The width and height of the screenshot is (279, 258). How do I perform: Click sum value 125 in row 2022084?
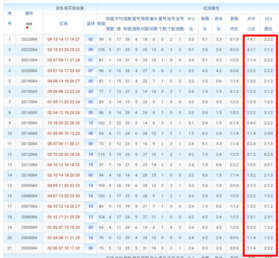[x=101, y=50]
